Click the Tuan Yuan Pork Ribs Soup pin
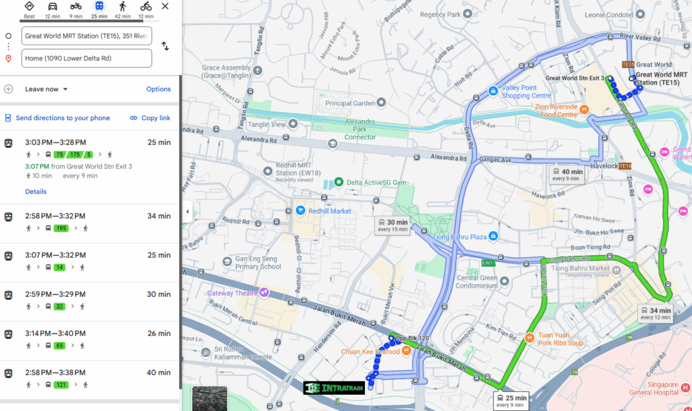This screenshot has height=411, width=692. point(529,338)
